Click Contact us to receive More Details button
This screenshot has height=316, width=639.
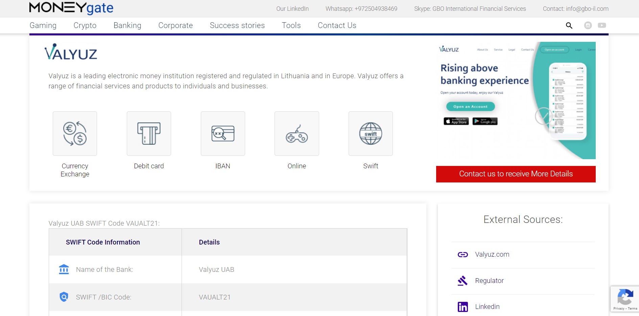(x=516, y=174)
